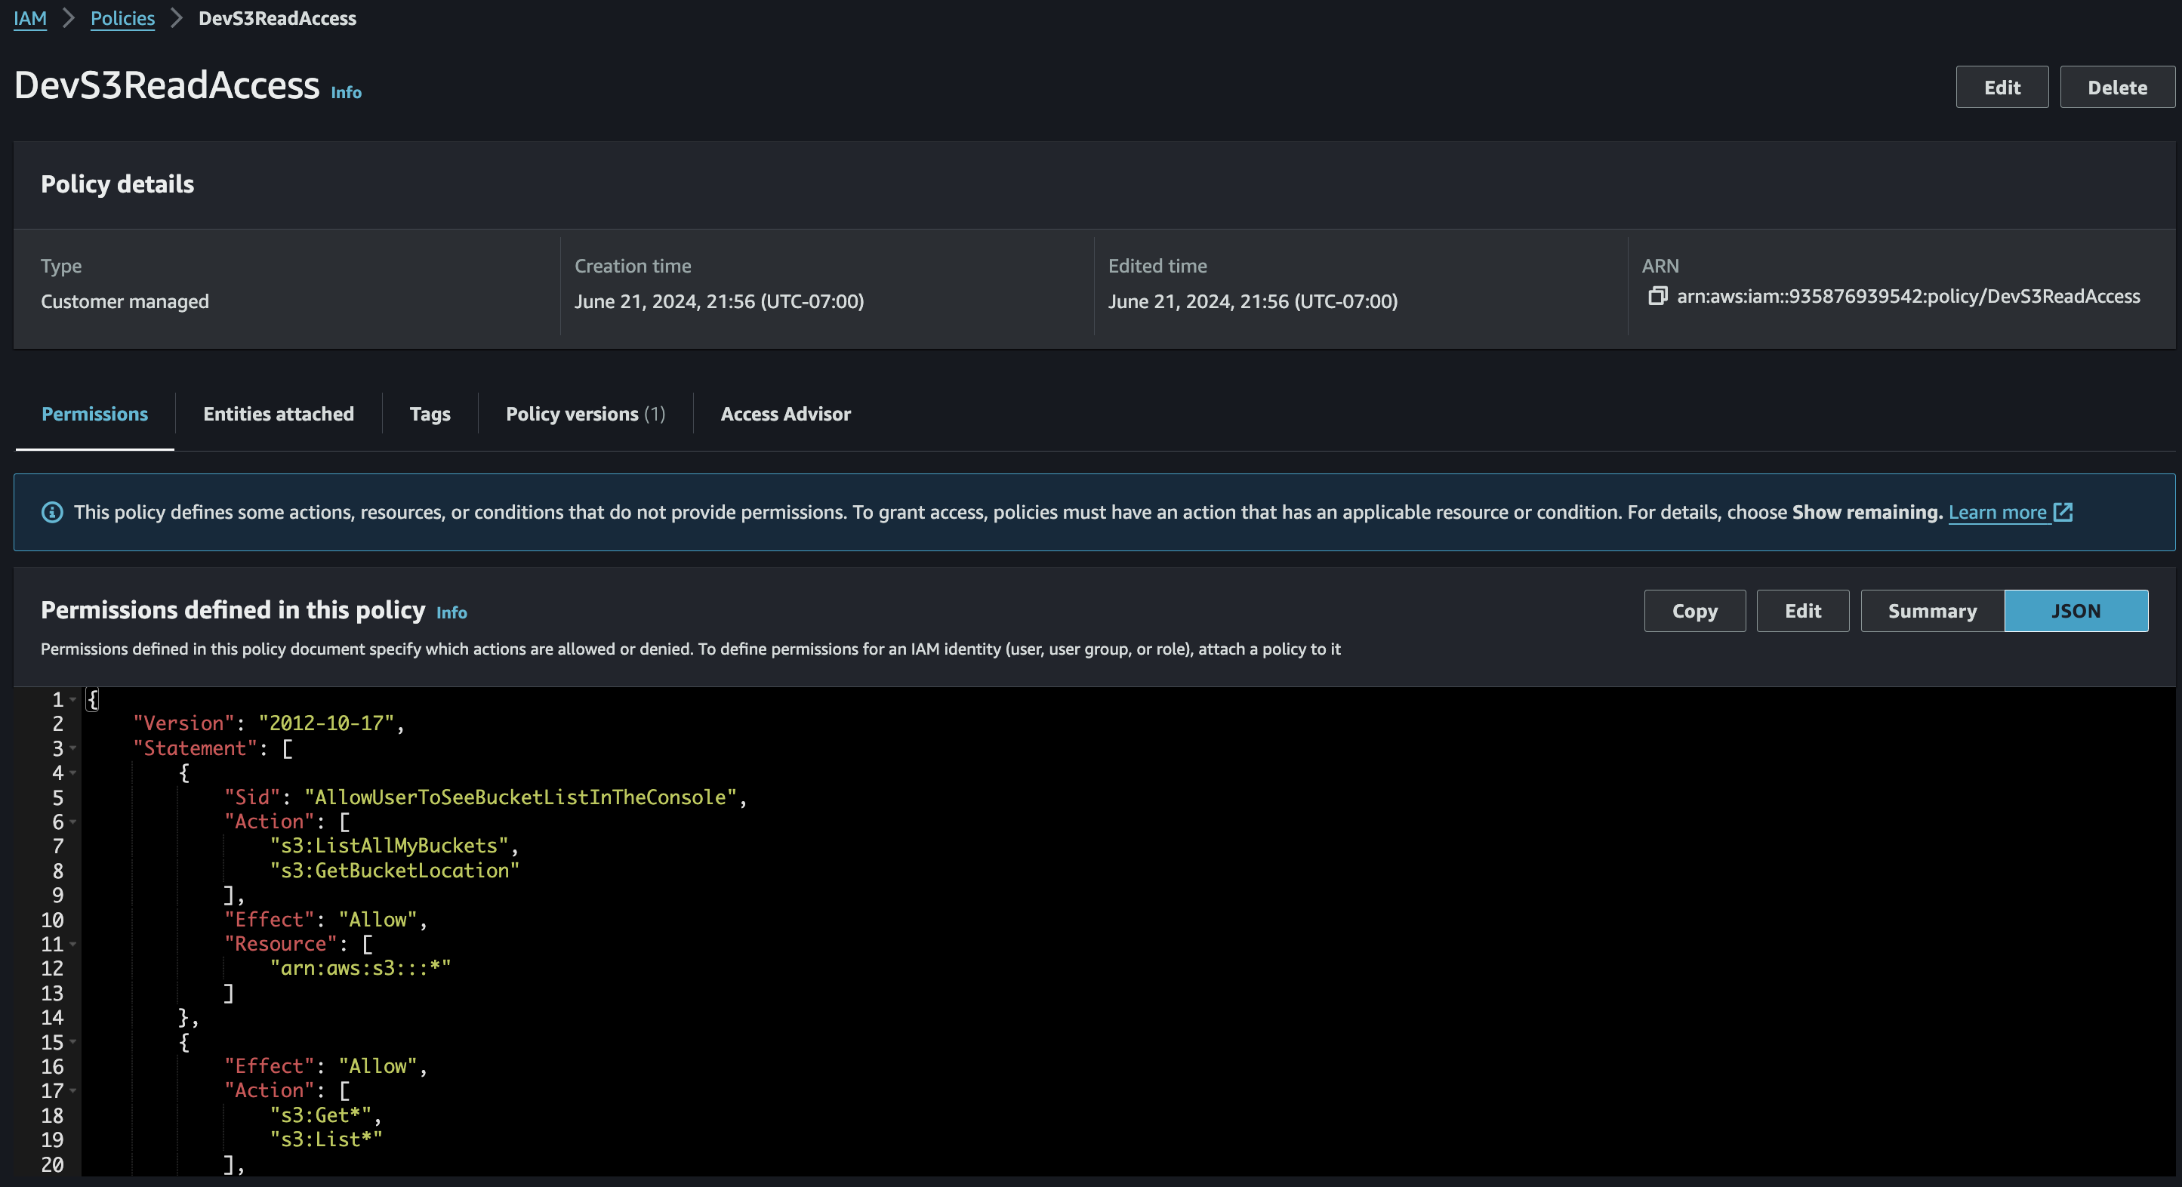The width and height of the screenshot is (2182, 1187).
Task: Collapse JSON root object at line 1
Action: (74, 700)
